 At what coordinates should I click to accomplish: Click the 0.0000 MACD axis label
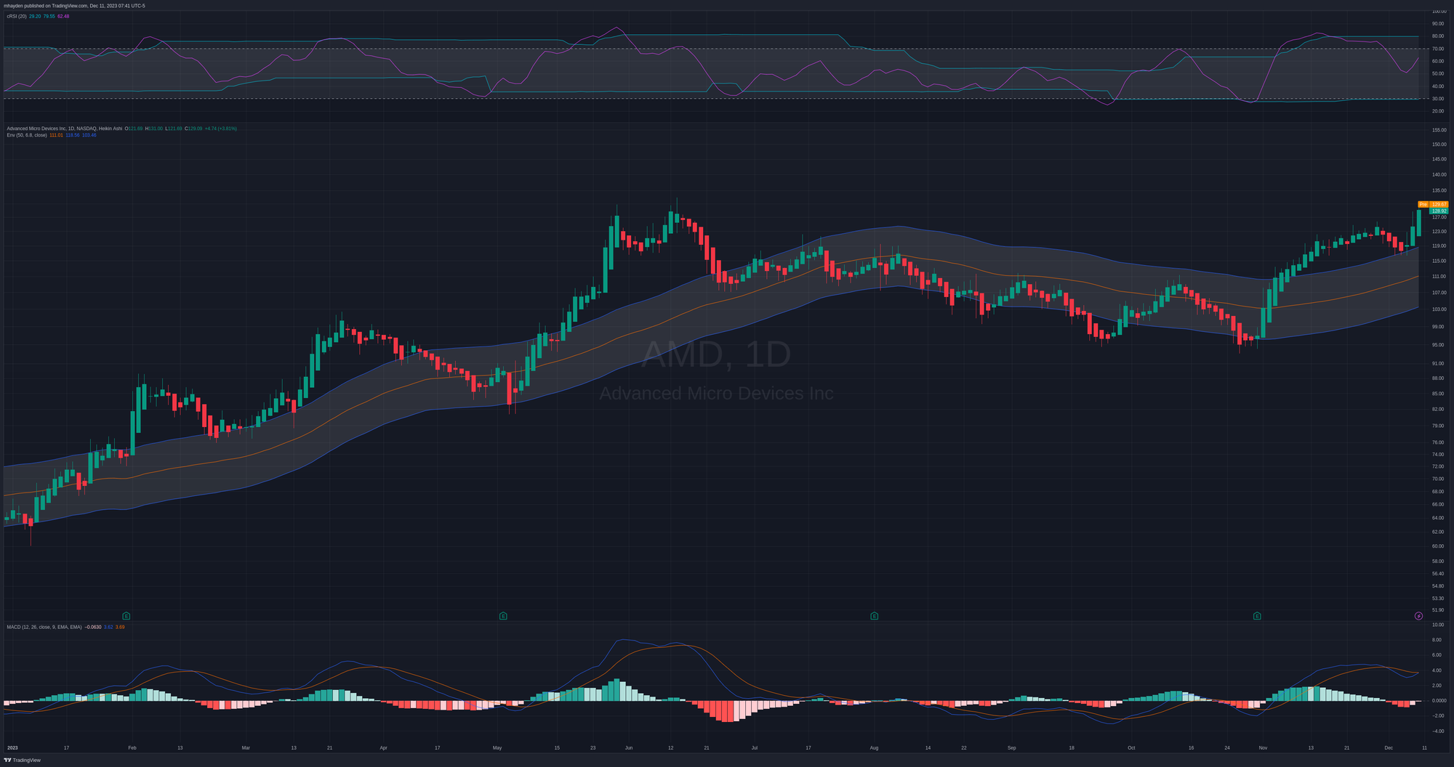pyautogui.click(x=1439, y=701)
